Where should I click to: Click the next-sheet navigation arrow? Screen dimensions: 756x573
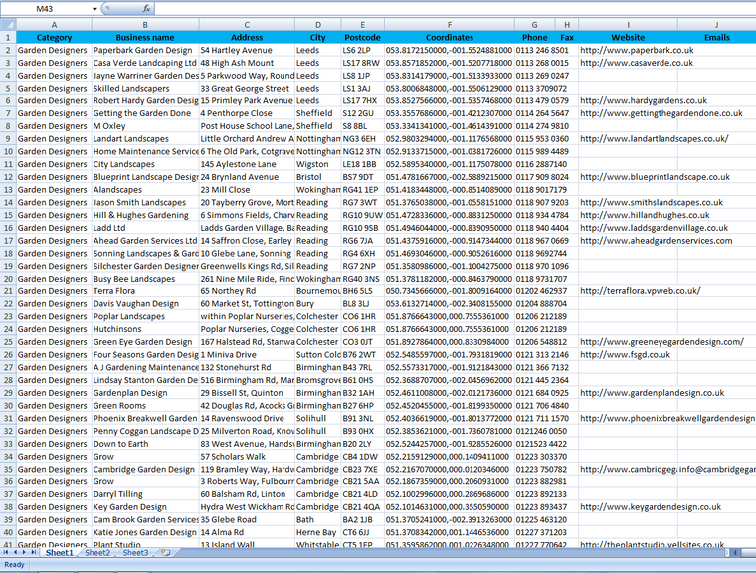[24, 552]
